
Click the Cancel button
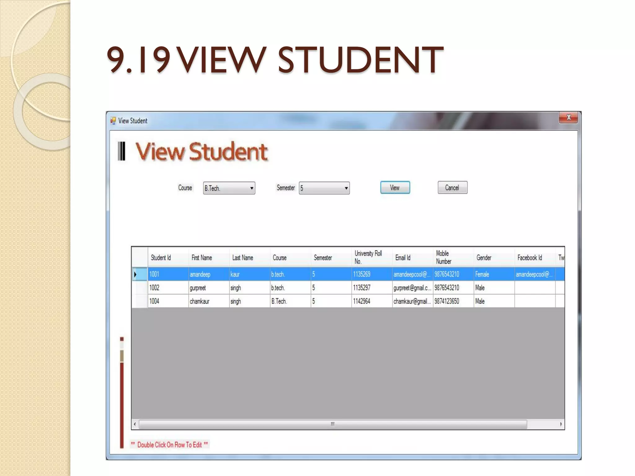[x=452, y=187]
